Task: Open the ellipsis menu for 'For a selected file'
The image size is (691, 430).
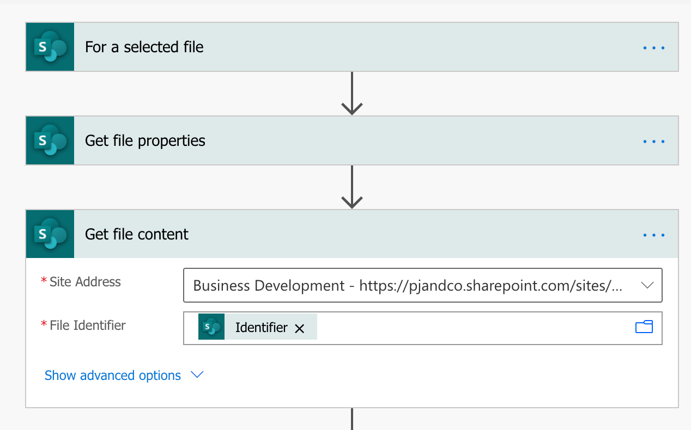Action: [x=654, y=47]
